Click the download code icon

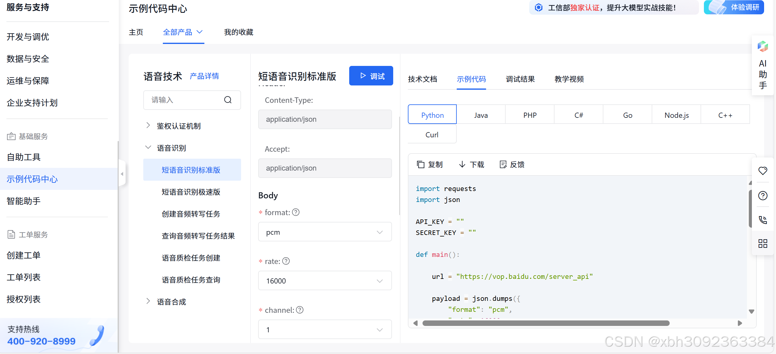(462, 165)
